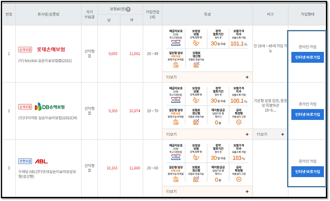Click 실손형 담보 document icon in 롯데손해보험 row

pyautogui.click(x=176, y=65)
